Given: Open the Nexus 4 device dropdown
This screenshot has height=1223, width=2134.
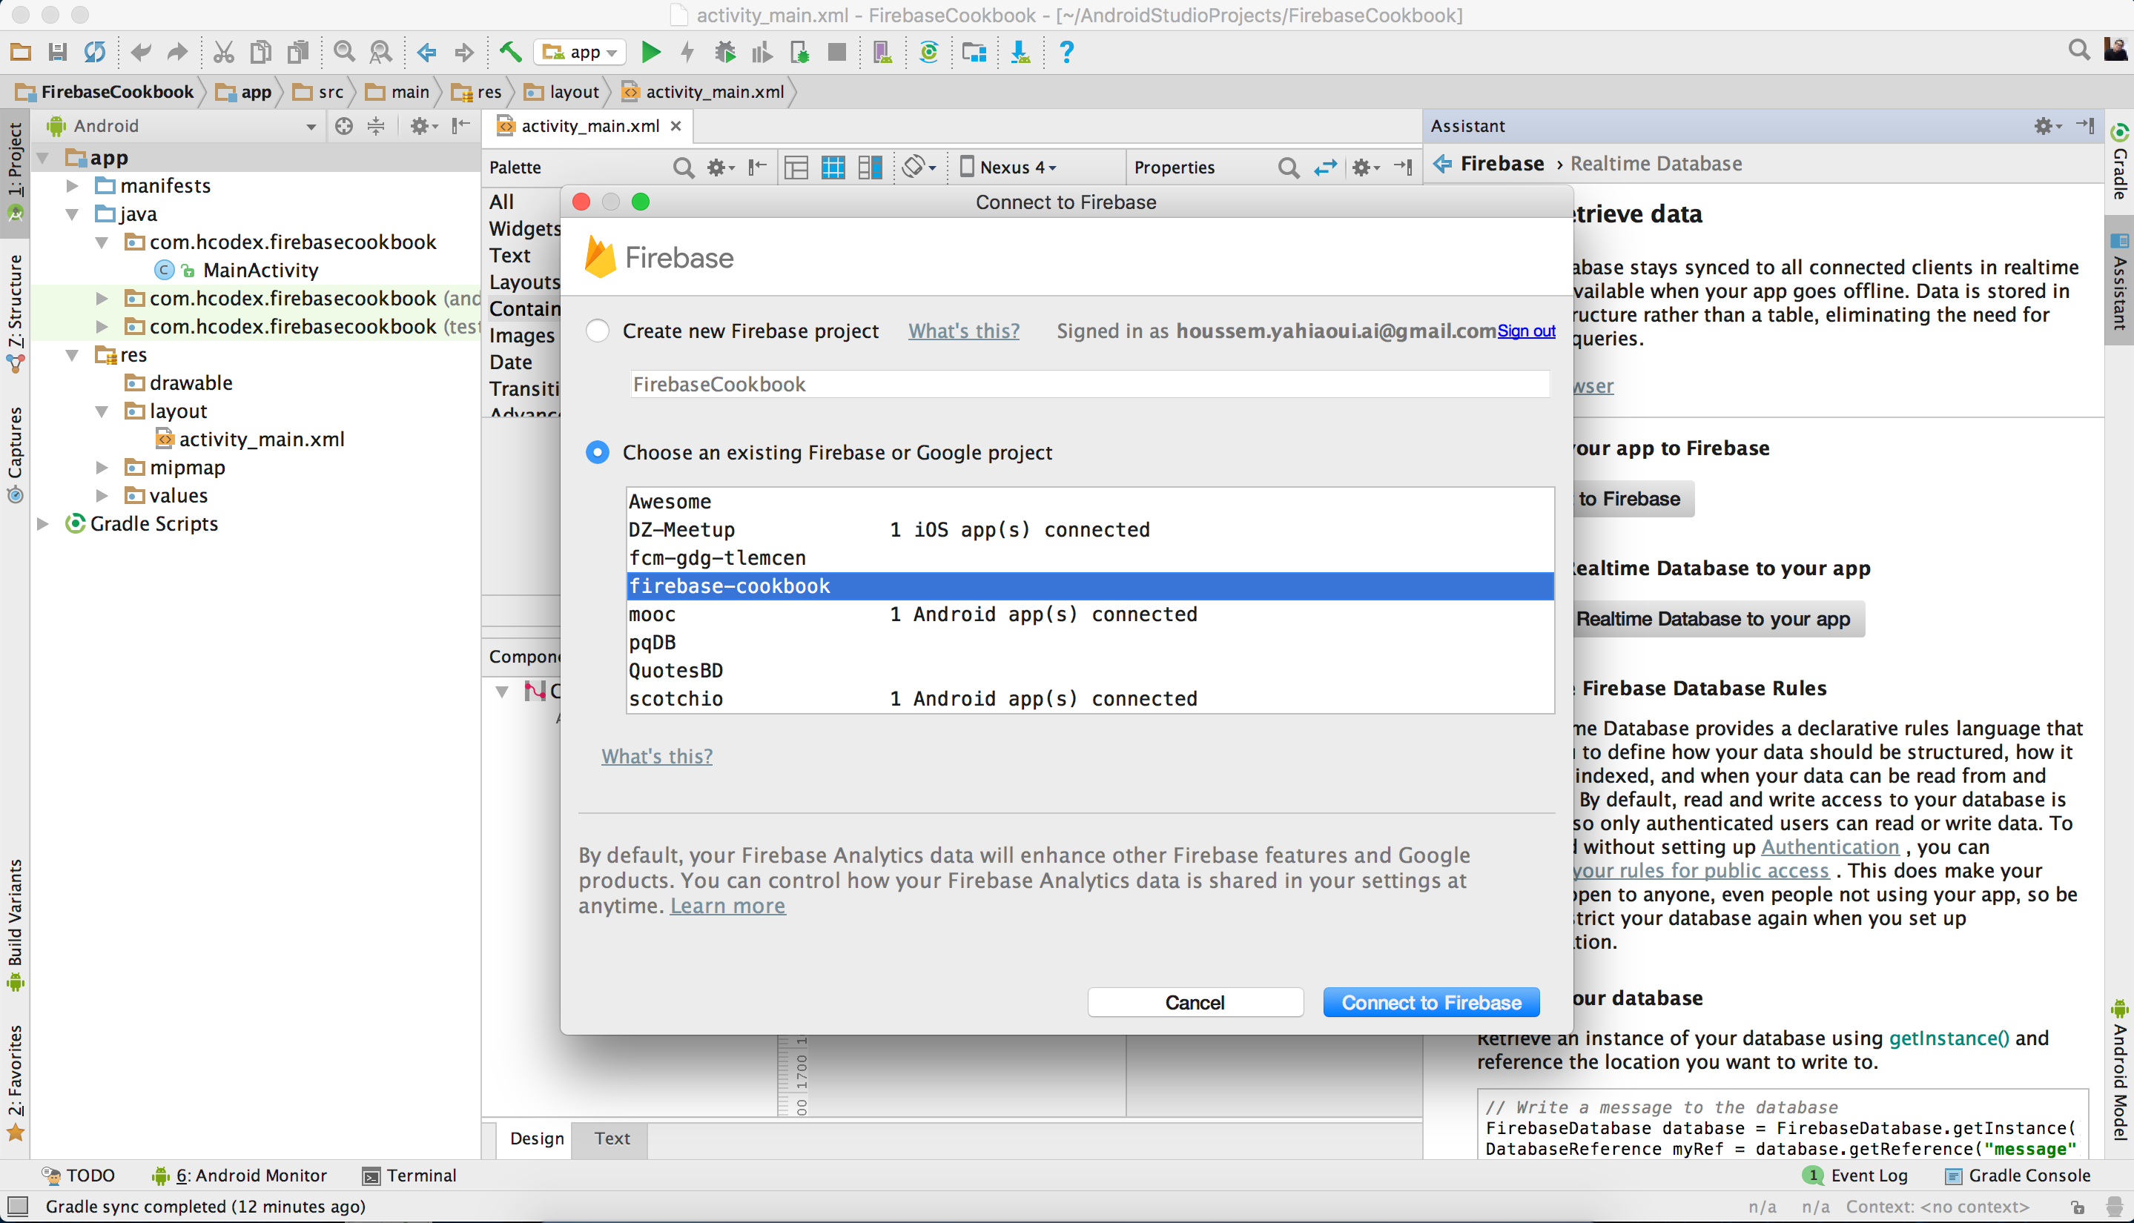Looking at the screenshot, I should pyautogui.click(x=1009, y=168).
